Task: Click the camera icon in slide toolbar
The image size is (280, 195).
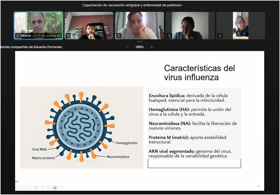Action: [x=55, y=188]
